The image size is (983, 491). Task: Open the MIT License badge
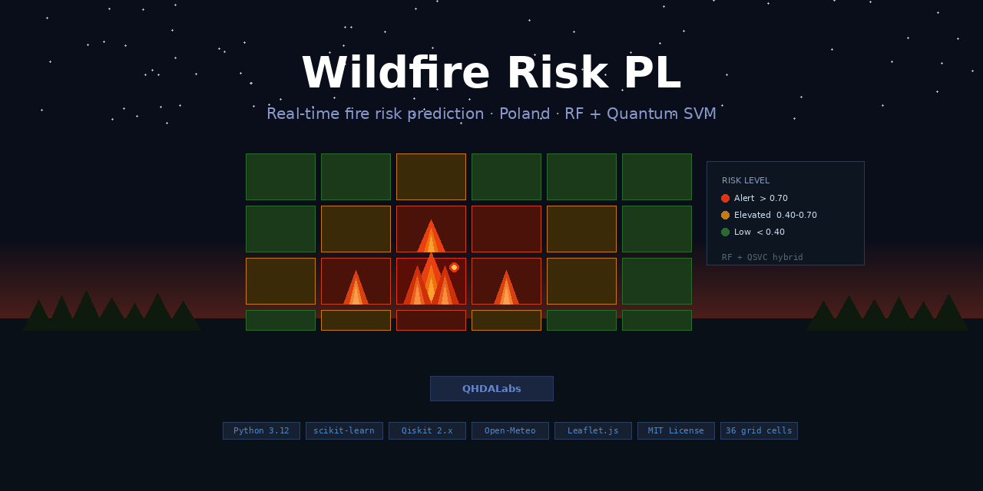(x=676, y=430)
